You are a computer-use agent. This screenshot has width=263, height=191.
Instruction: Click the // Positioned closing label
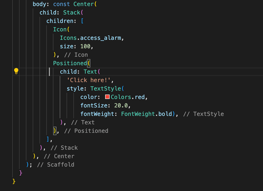[x=86, y=131]
